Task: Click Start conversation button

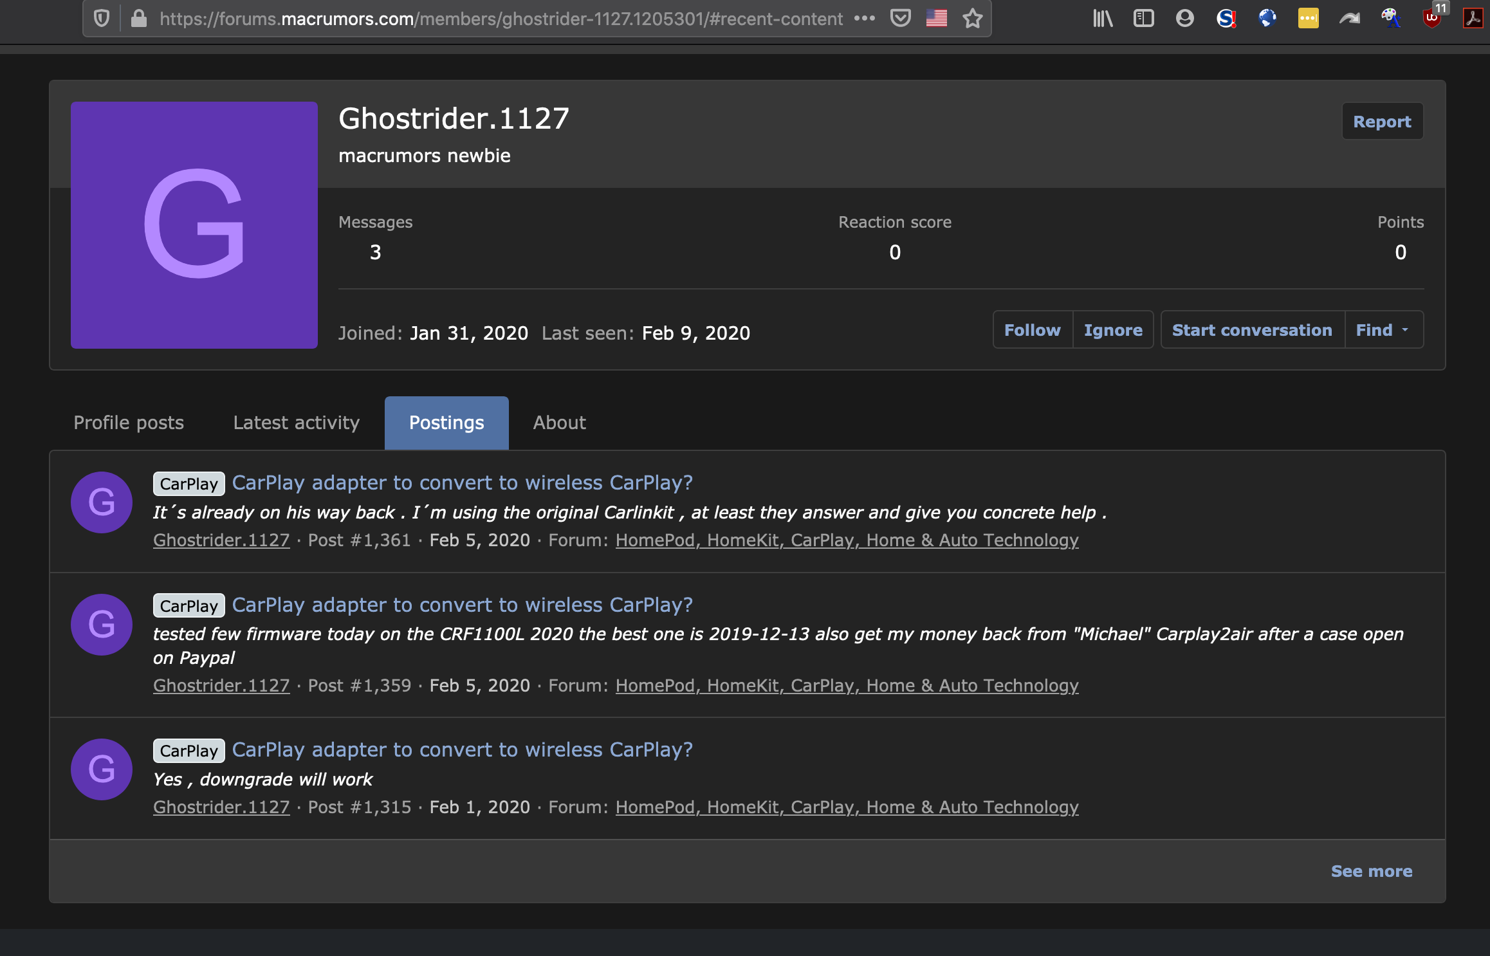Action: 1251,330
